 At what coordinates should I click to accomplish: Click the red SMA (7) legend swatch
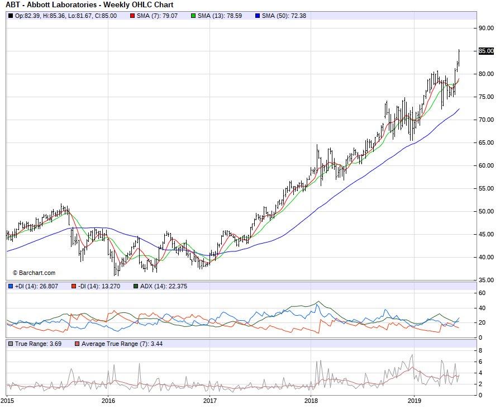click(132, 16)
